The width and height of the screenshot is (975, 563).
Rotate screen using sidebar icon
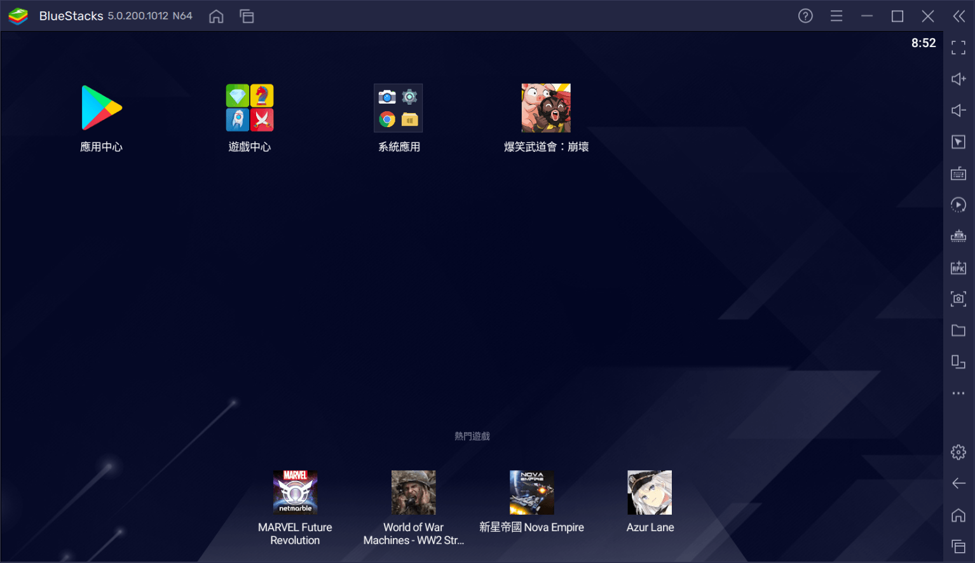tap(958, 362)
